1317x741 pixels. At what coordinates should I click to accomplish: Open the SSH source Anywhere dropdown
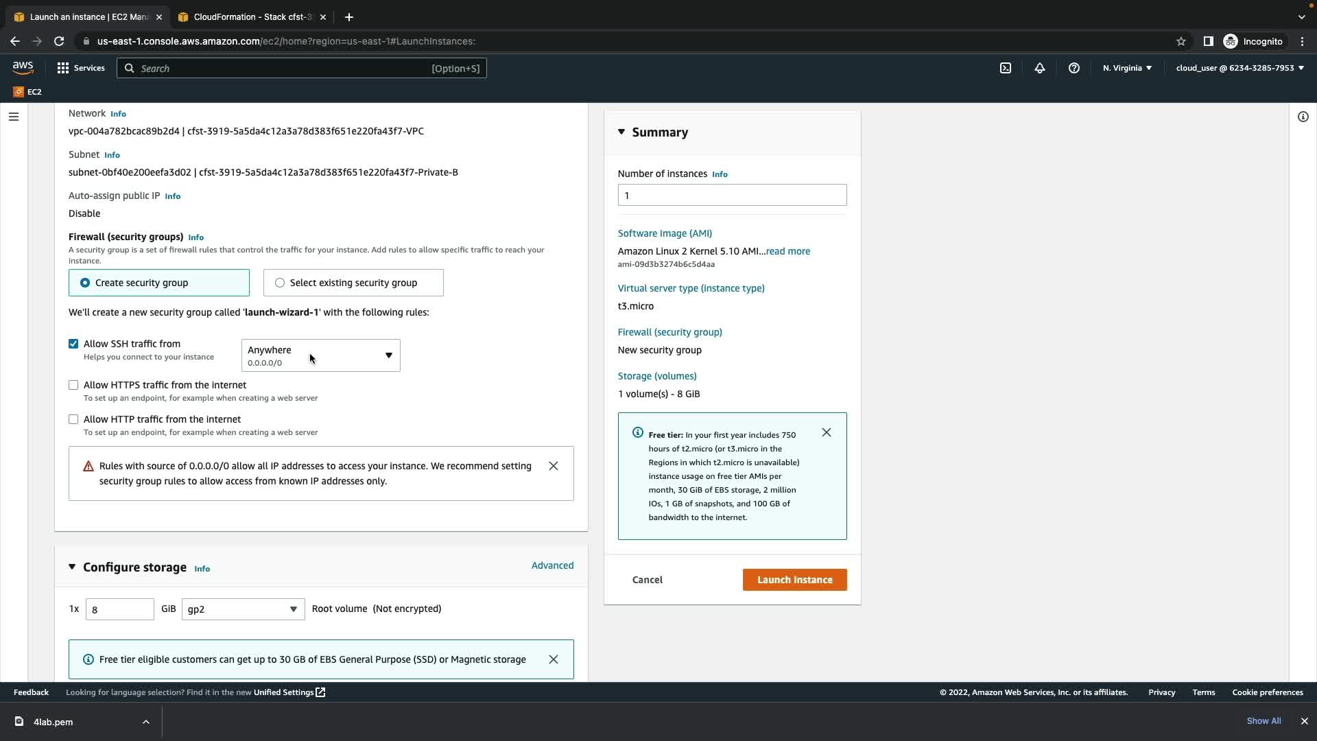pos(320,355)
